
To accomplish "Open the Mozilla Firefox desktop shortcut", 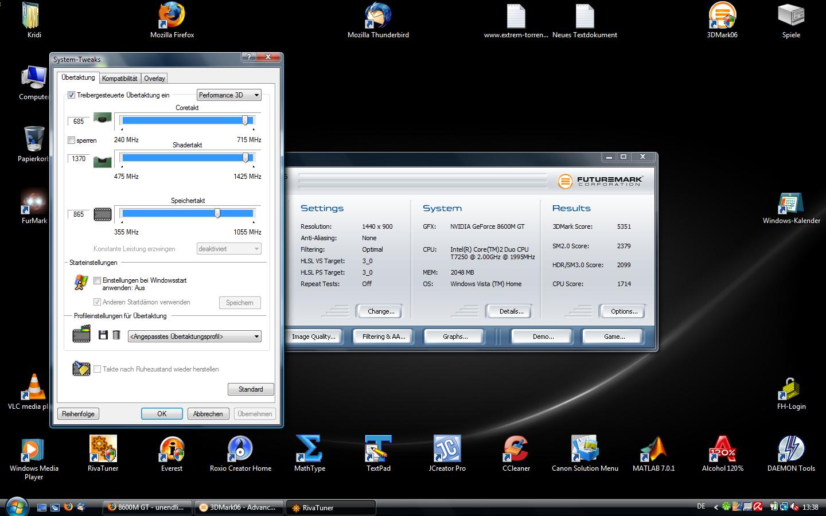I will (172, 20).
